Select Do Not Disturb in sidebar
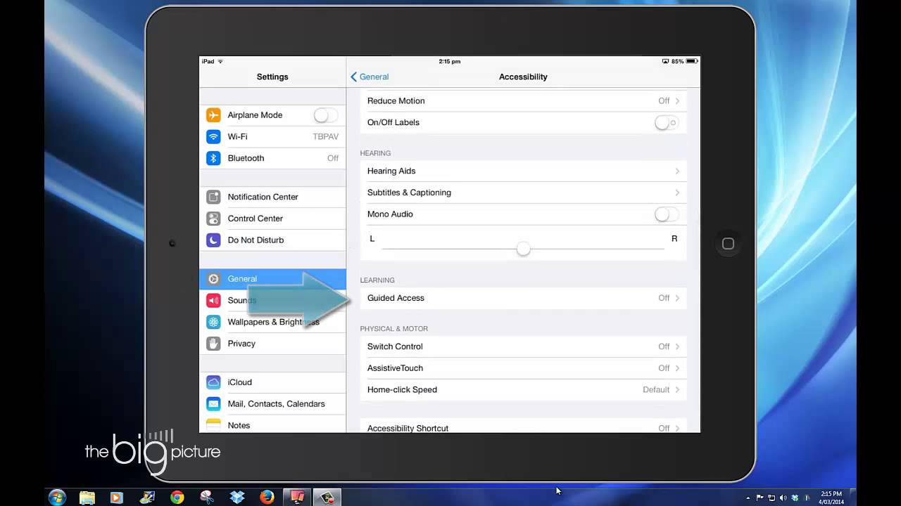The image size is (901, 506). click(x=273, y=240)
